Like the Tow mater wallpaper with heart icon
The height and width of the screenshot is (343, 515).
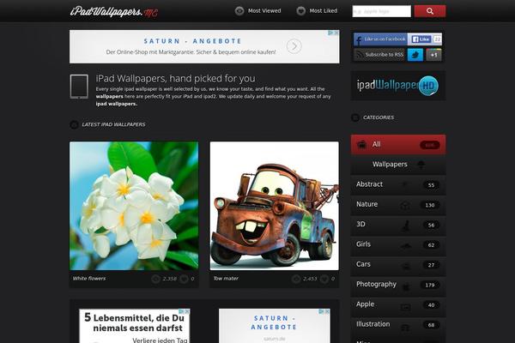(324, 279)
